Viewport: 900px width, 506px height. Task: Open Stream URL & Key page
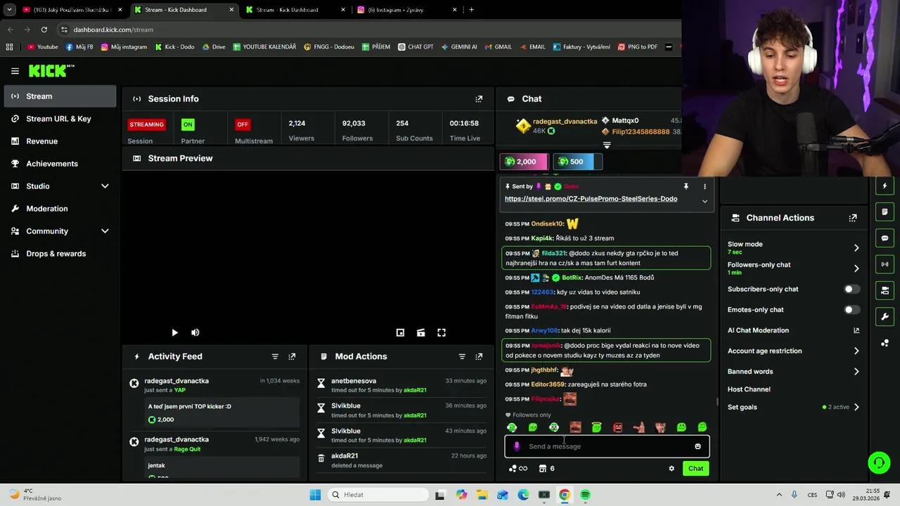click(x=60, y=119)
